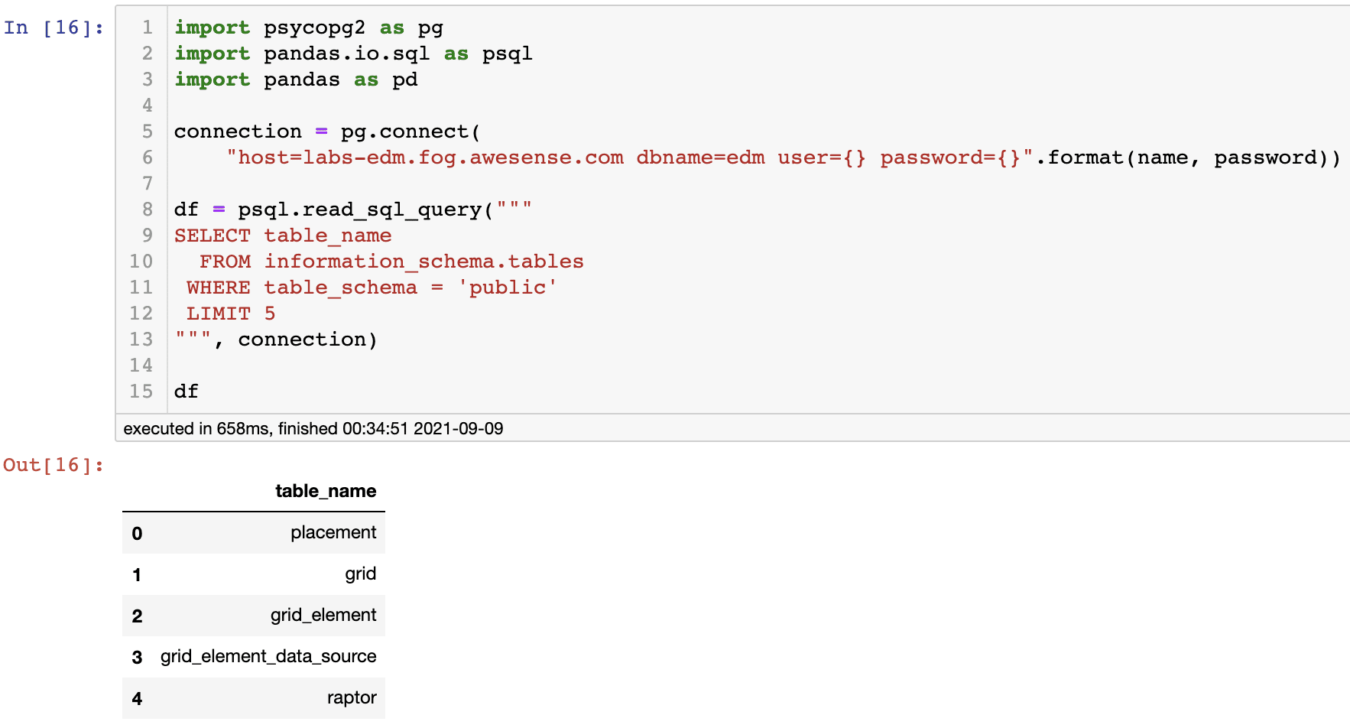This screenshot has height=728, width=1350.
Task: Click the 'FROM information_schema.tables' line
Action: [391, 262]
